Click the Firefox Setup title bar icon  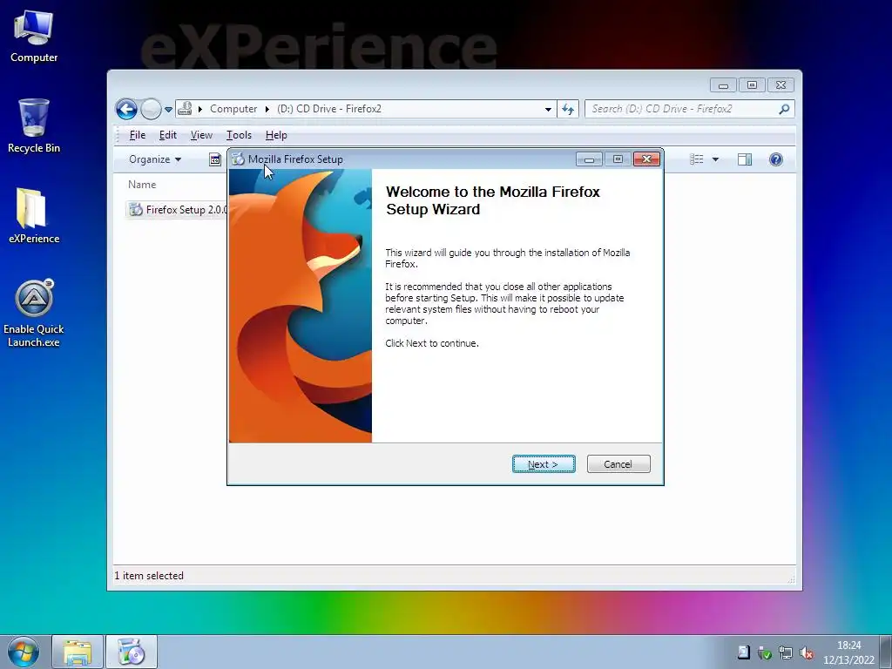pyautogui.click(x=238, y=159)
